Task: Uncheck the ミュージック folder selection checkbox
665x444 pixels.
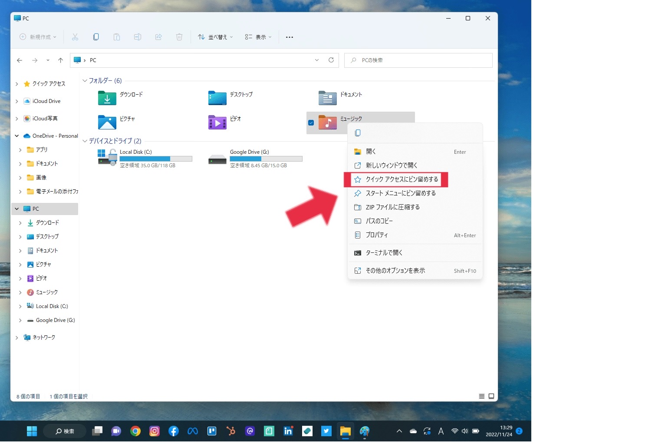Action: pyautogui.click(x=311, y=123)
